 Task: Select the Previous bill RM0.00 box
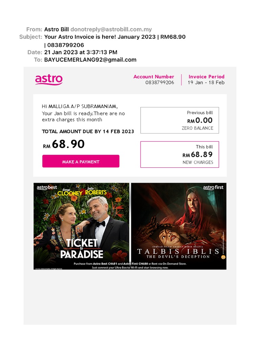[179, 120]
